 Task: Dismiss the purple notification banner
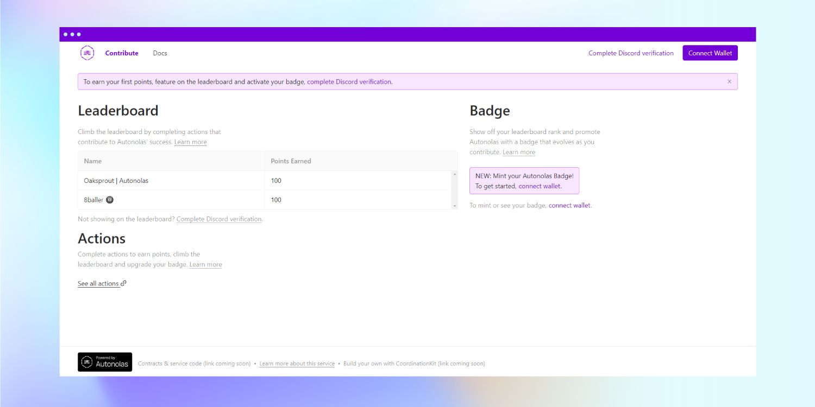click(x=729, y=81)
